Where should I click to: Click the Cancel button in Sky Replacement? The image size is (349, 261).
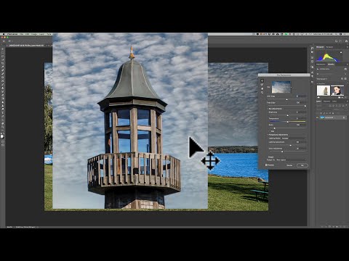289,165
